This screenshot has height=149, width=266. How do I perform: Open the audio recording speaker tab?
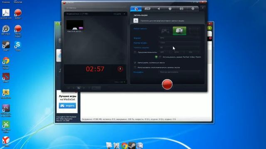click(x=159, y=9)
